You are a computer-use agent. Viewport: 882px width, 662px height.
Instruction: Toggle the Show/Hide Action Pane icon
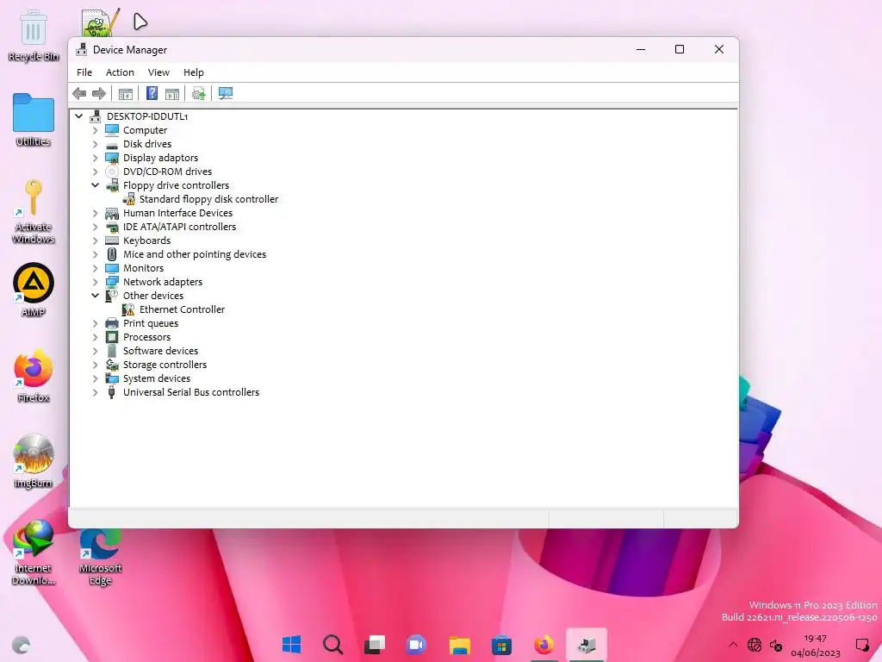(172, 93)
